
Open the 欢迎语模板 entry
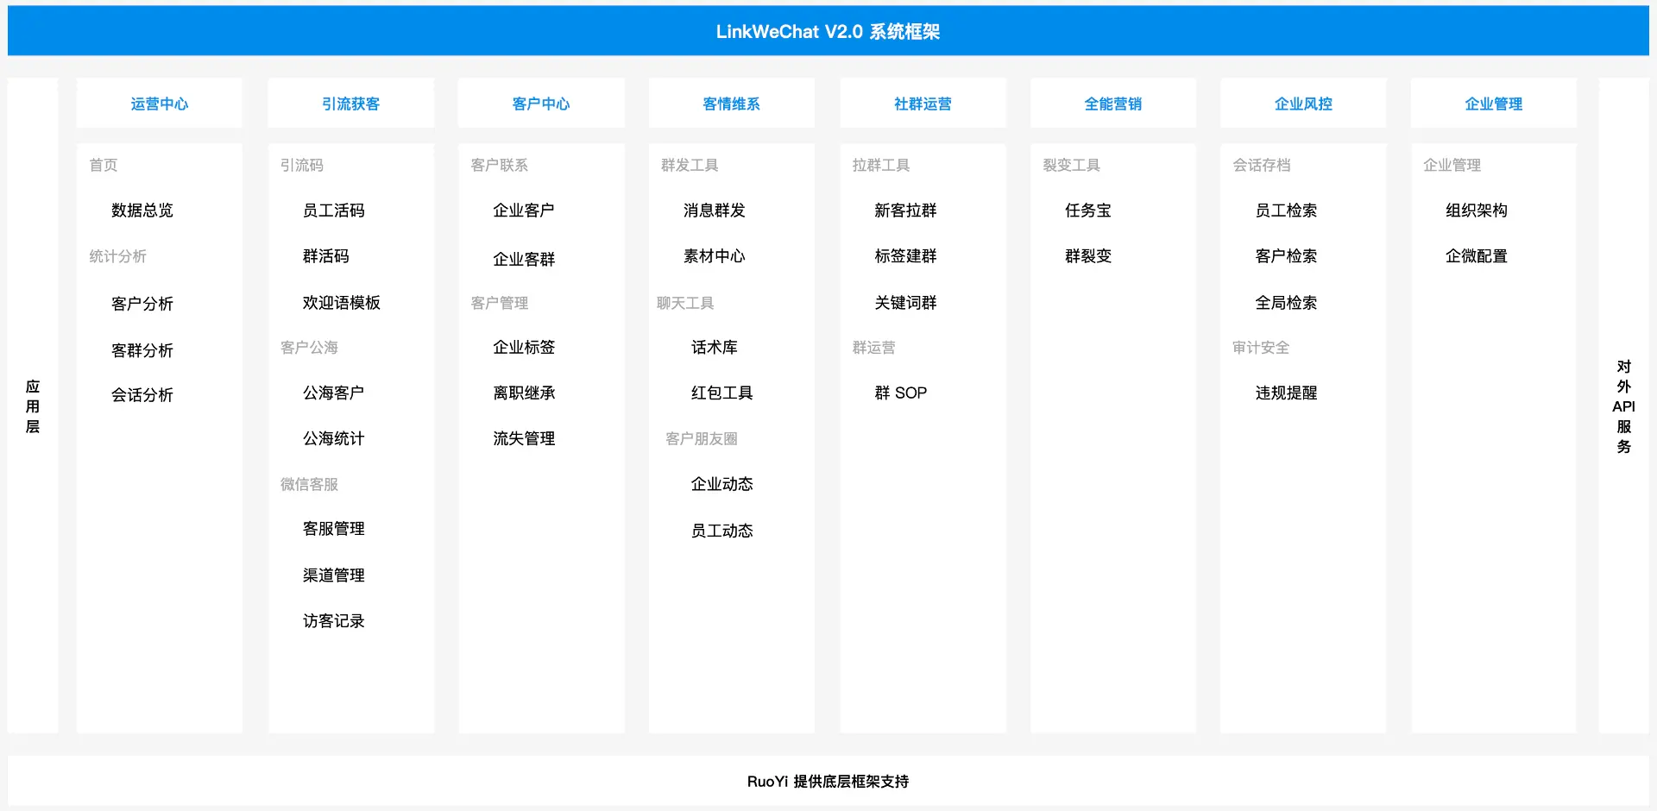point(342,303)
